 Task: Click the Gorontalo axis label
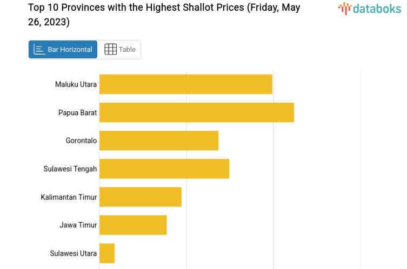(81, 140)
